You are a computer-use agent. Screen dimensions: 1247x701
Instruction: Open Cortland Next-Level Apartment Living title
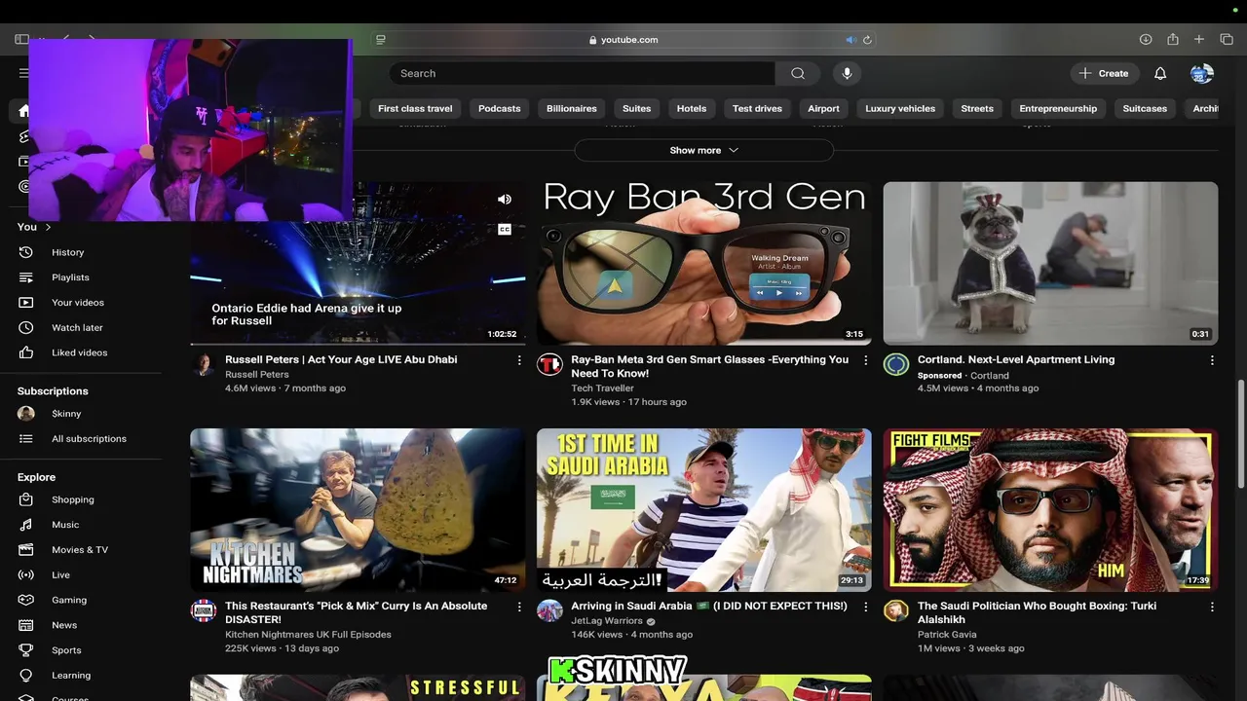tap(1016, 359)
